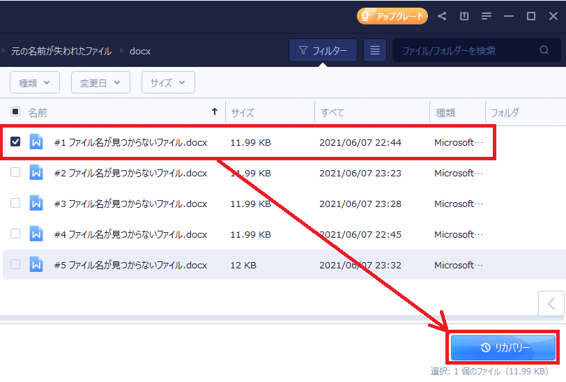
Task: Click the Word icon of file #3
Action: click(36, 203)
